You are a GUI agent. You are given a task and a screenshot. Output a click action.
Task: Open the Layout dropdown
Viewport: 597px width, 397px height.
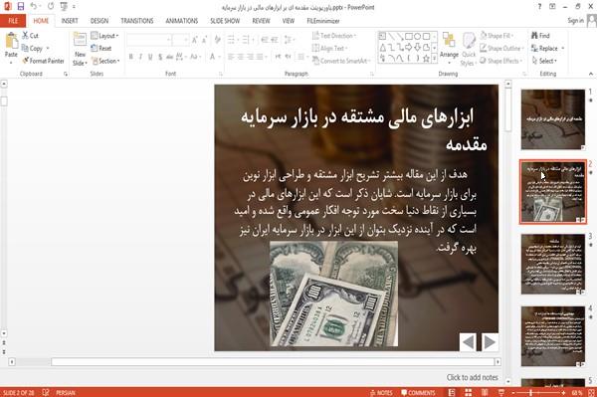point(104,36)
